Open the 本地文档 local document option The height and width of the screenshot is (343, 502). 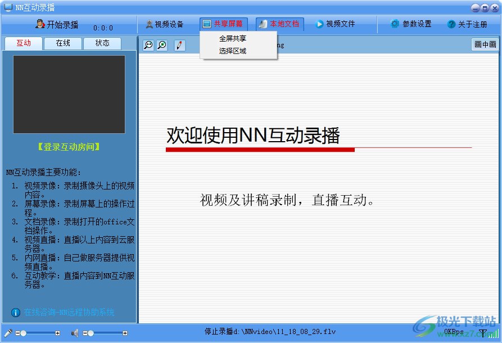tap(279, 24)
